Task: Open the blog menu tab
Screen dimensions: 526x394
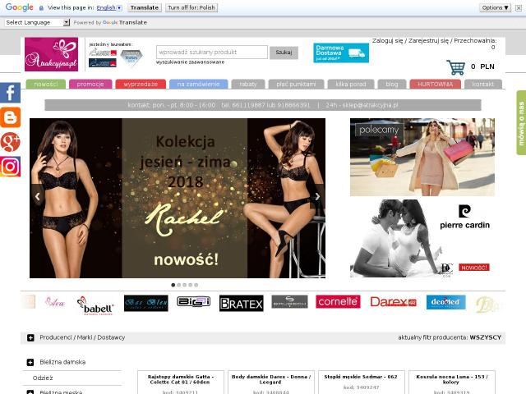Action: [x=392, y=84]
